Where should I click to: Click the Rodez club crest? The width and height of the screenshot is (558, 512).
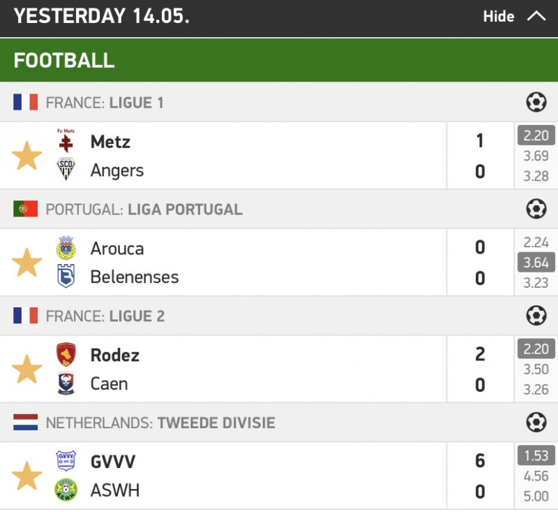click(x=66, y=355)
